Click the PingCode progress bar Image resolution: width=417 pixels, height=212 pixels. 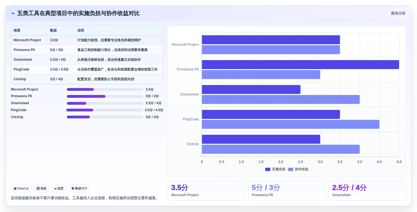pos(104,110)
